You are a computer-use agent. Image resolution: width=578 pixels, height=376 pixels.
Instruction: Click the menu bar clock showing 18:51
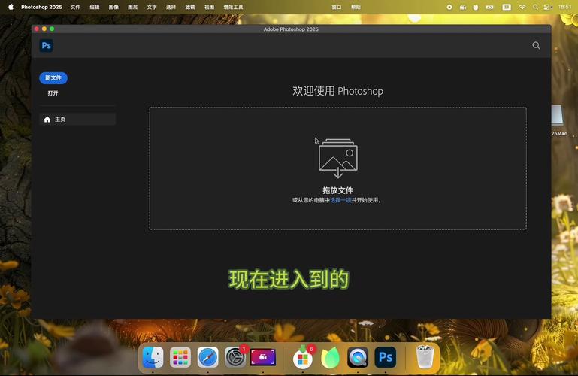[x=564, y=7]
